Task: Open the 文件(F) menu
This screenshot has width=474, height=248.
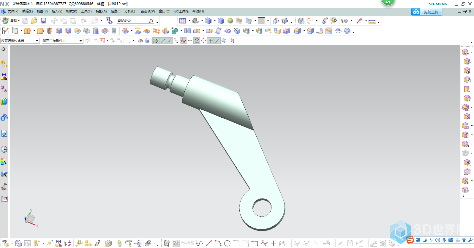Action: [13, 11]
